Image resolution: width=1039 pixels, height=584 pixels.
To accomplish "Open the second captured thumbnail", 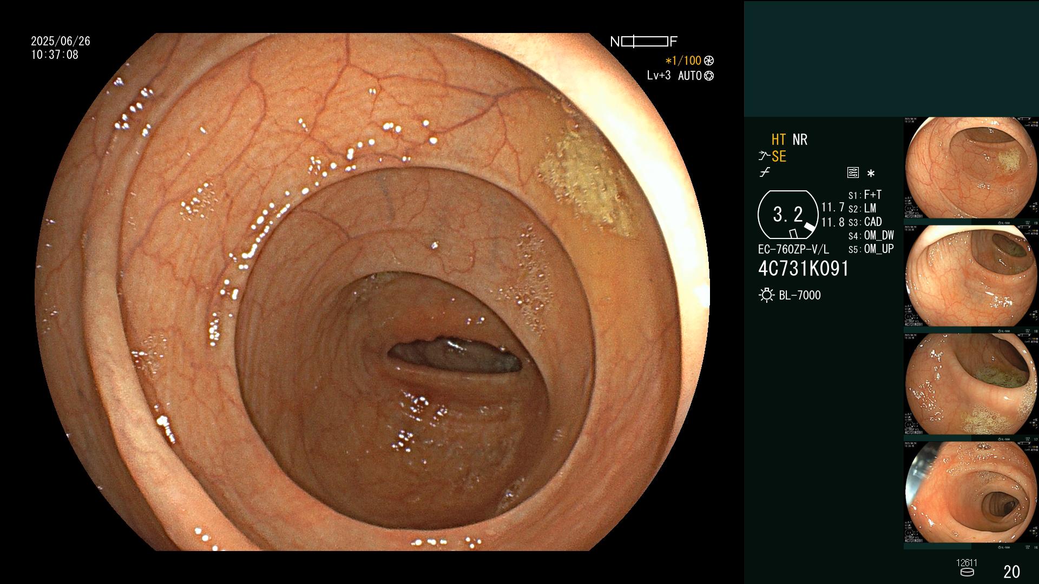I will (971, 276).
